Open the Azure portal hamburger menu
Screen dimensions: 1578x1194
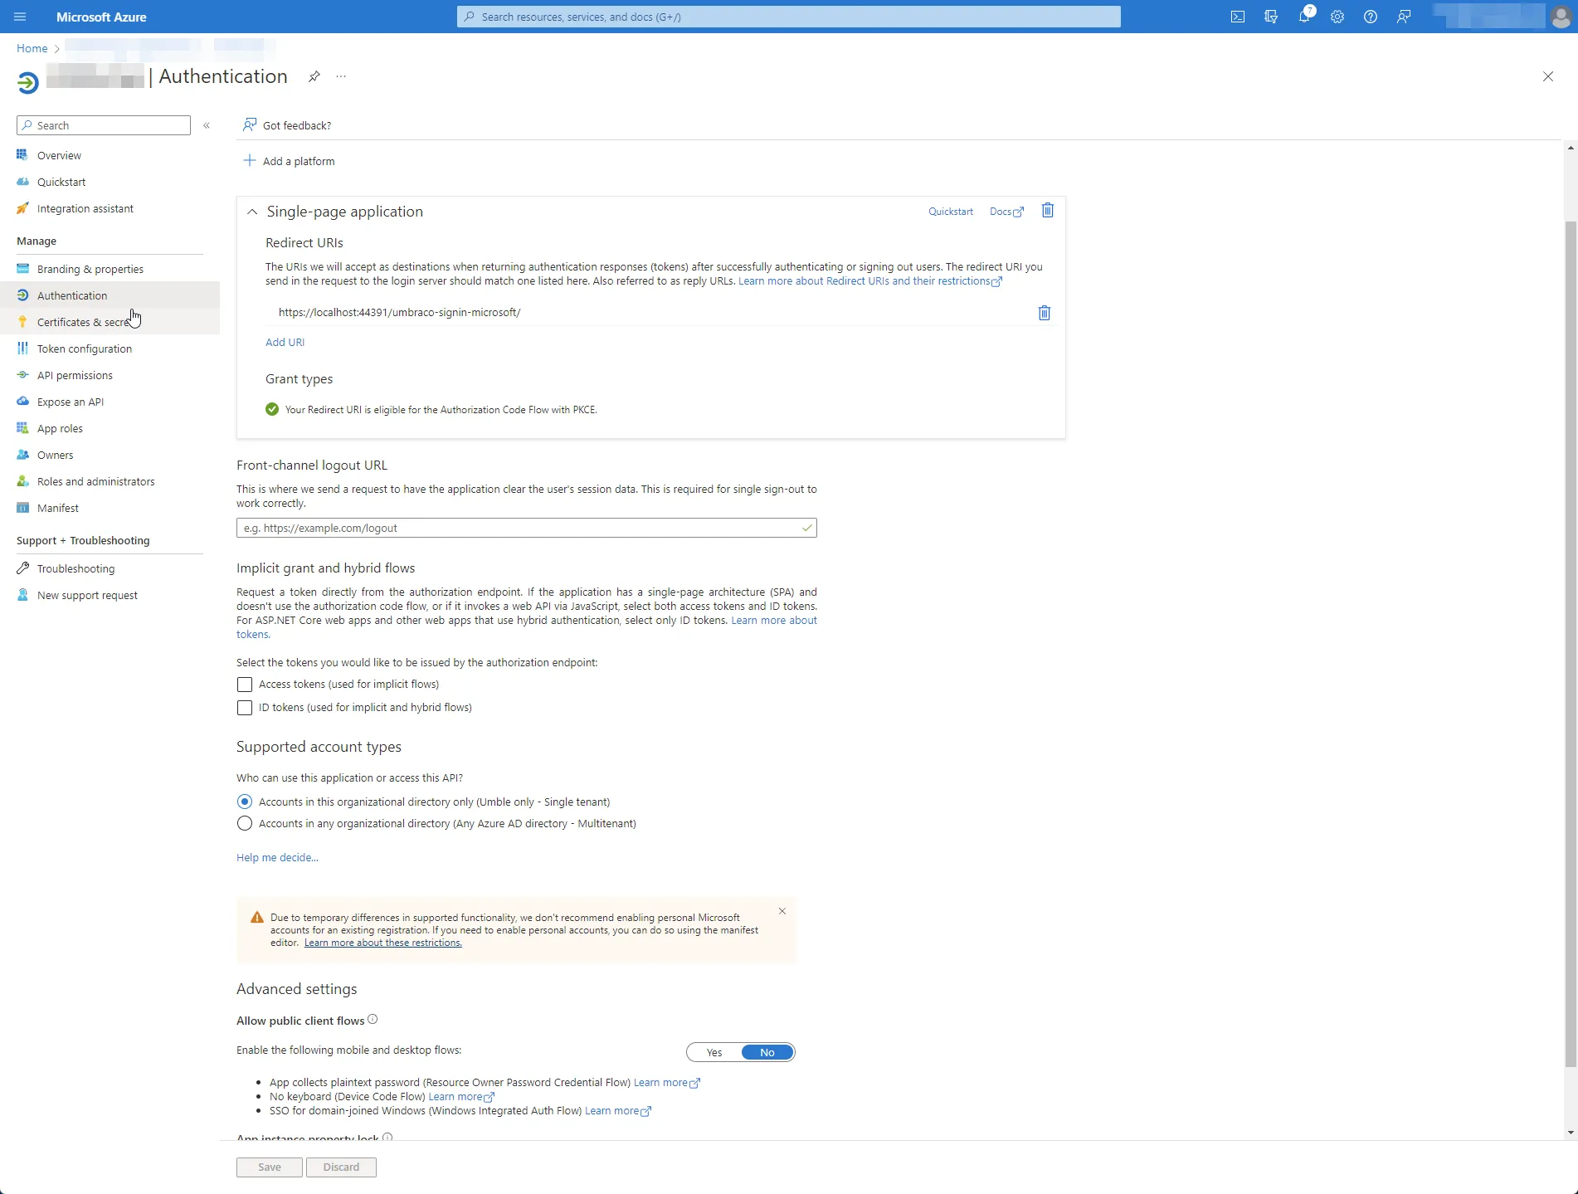click(20, 17)
